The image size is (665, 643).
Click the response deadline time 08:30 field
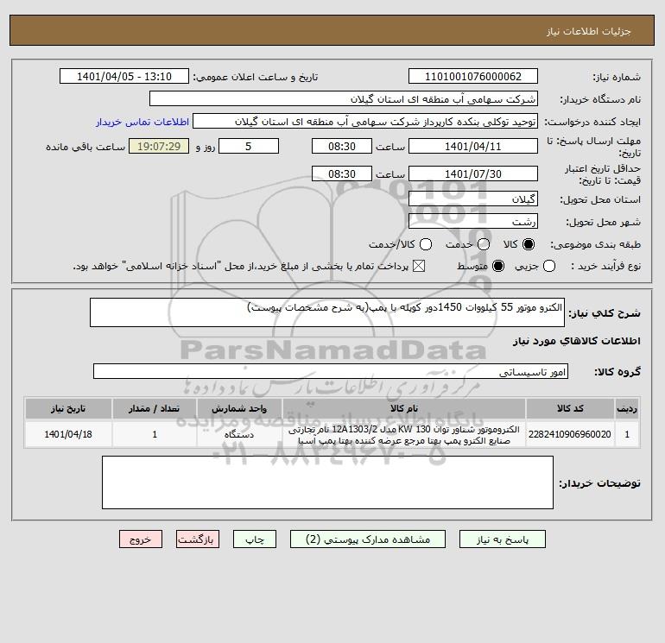(342, 146)
